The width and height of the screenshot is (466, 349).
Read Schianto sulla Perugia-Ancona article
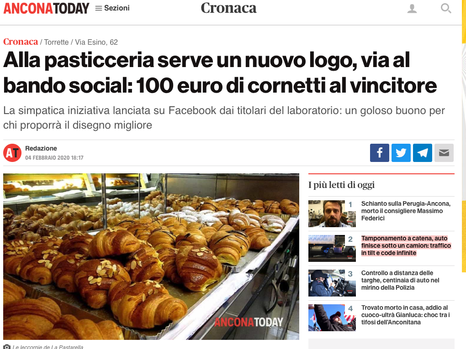[x=406, y=211]
